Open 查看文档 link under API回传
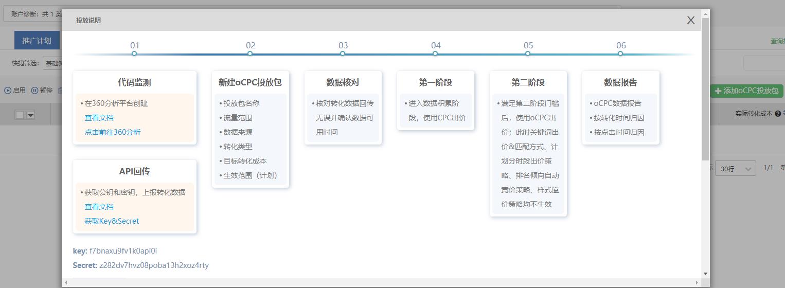 [x=99, y=207]
